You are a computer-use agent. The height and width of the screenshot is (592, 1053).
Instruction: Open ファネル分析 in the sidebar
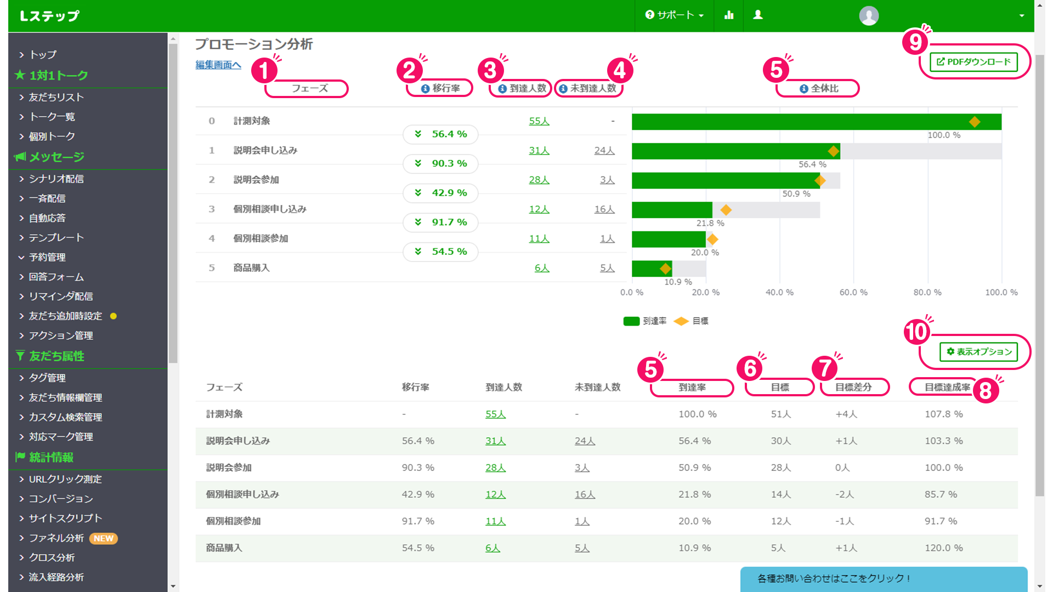click(x=56, y=538)
